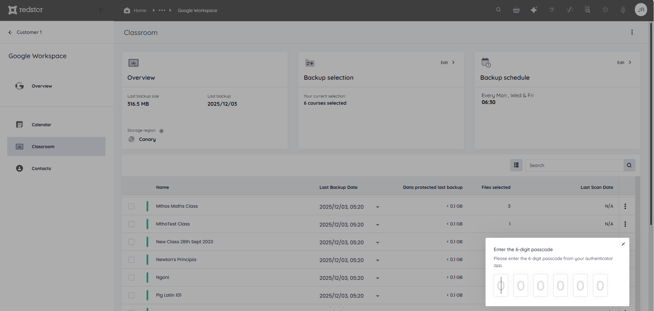654x311 pixels.
Task: Focus the sixth passcode digit box
Action: [600, 285]
